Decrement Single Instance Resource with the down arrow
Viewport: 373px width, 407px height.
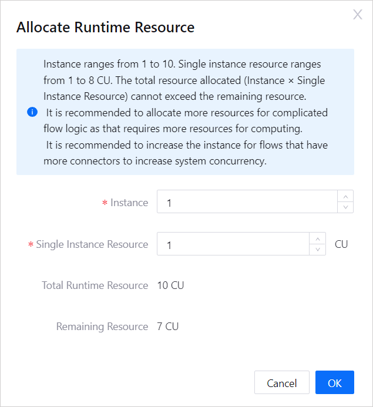click(317, 249)
